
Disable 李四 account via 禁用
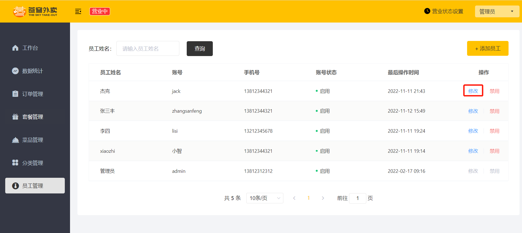pyautogui.click(x=494, y=131)
